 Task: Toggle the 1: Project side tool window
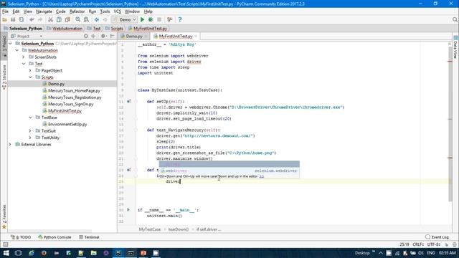(x=4, y=47)
